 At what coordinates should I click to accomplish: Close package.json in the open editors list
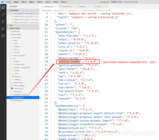[x=10, y=13]
